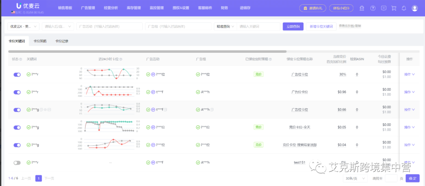This screenshot has height=186, width=425.
Task: Expand 操作 menu in the 30% row
Action: click(409, 74)
